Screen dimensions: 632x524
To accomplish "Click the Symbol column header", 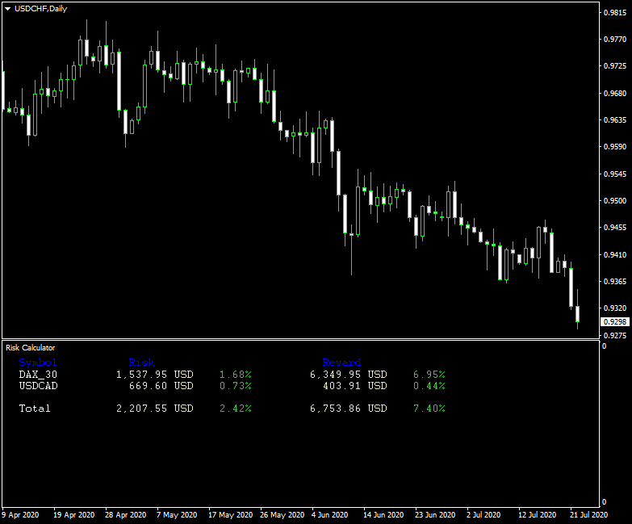I will pos(38,363).
